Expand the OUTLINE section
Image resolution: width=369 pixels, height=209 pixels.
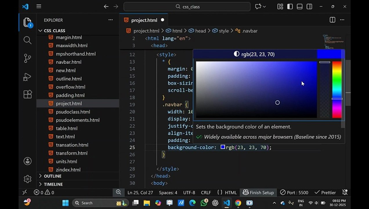pos(53,176)
